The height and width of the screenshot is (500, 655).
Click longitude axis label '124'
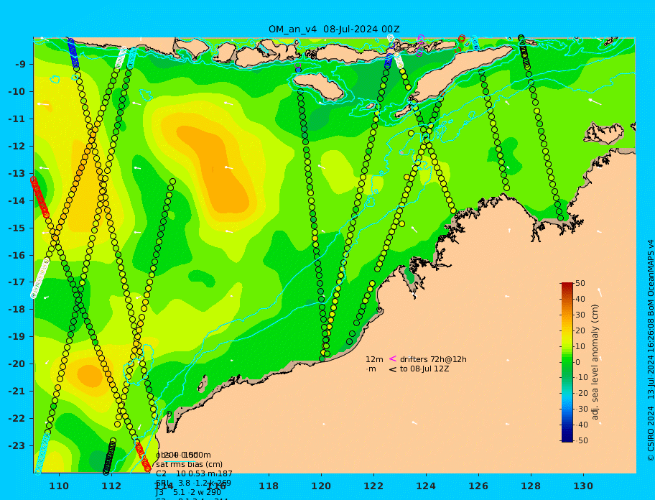point(426,486)
